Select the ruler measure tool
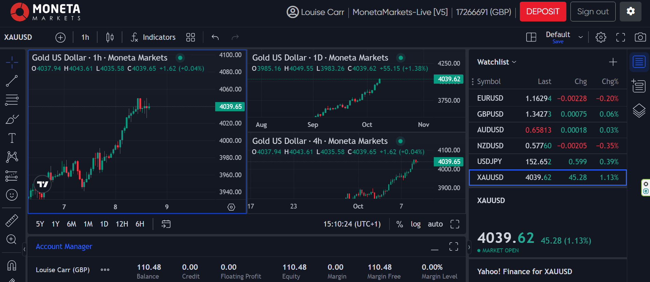This screenshot has width=650, height=282. 12,220
